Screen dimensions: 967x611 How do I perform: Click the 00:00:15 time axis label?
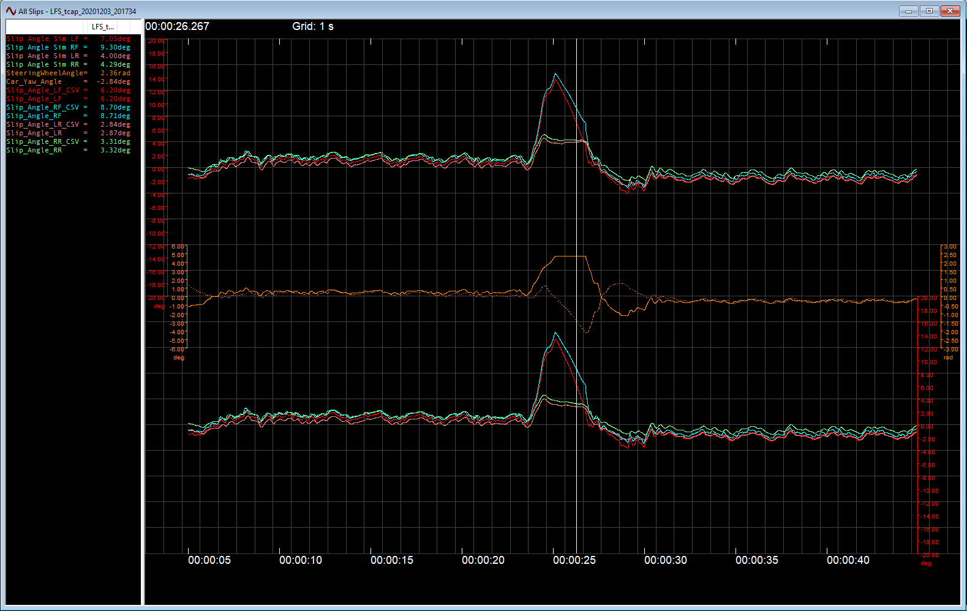click(392, 560)
